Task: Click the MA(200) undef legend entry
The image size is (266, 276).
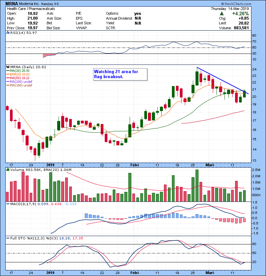Action: tap(21, 81)
